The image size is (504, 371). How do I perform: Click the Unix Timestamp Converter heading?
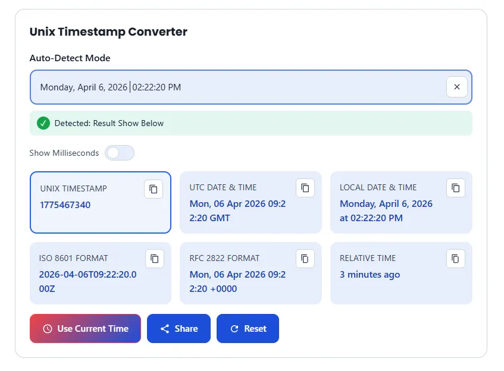click(x=108, y=32)
